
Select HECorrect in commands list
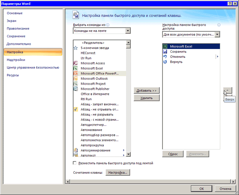[100, 53]
